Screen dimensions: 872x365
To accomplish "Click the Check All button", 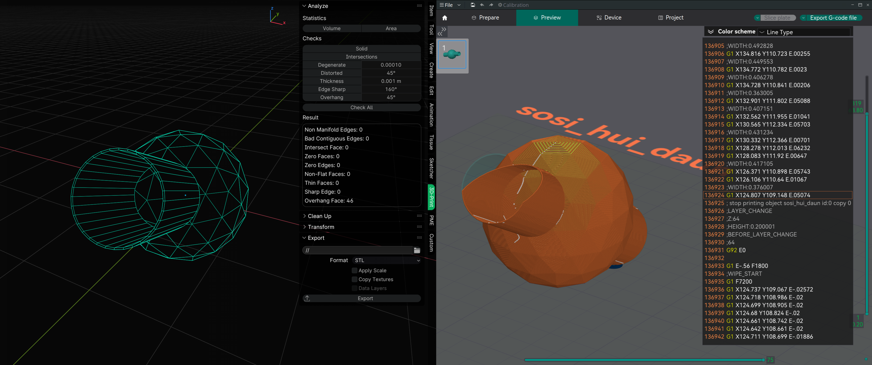I will (361, 107).
